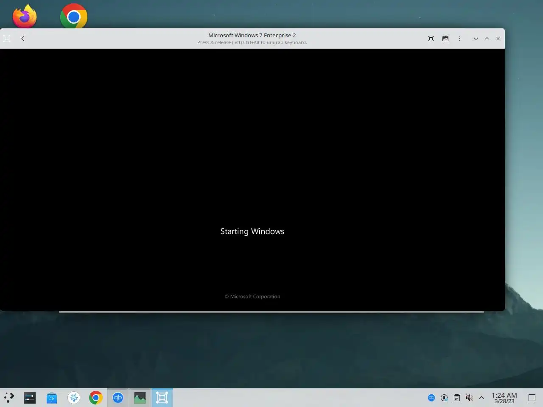The image size is (543, 407).
Task: Minimize the Windows 7 Enterprise 2 window
Action: click(476, 39)
